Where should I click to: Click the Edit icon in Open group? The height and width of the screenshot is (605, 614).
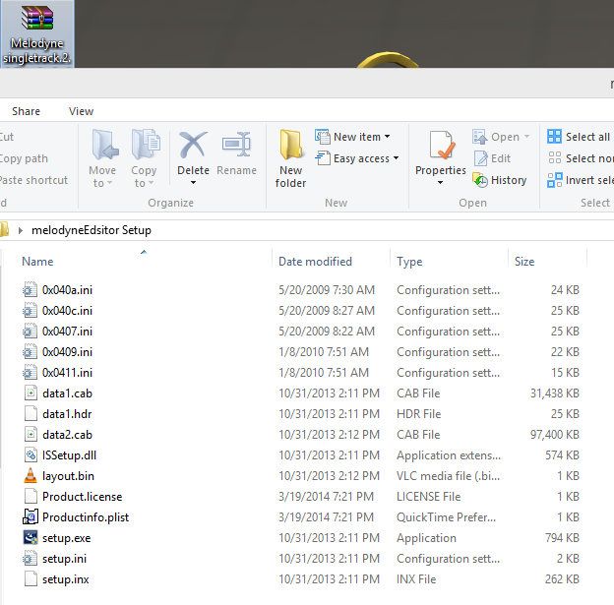[x=480, y=158]
